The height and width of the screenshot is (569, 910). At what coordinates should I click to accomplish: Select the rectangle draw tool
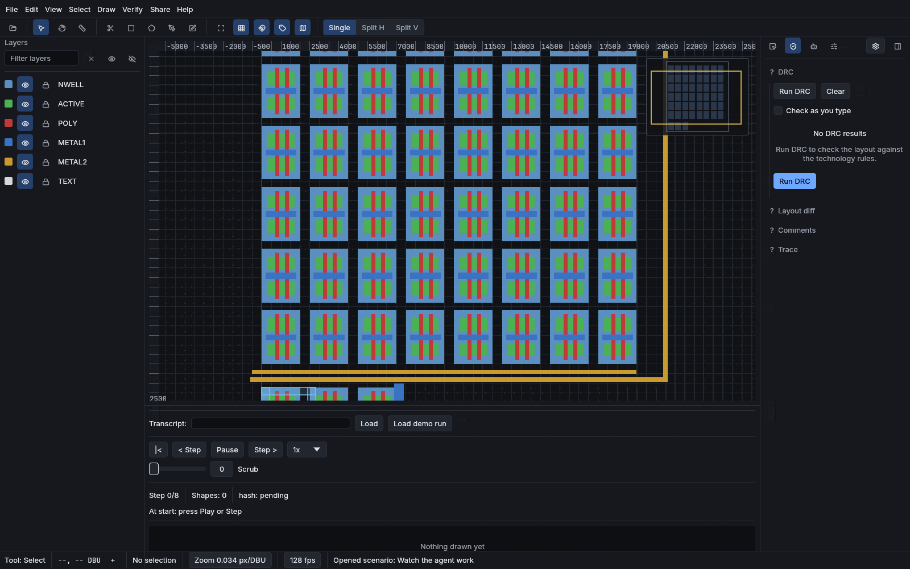[x=131, y=28]
